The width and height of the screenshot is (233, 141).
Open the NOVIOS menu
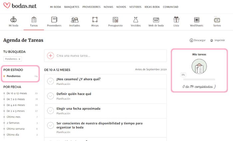coord(121,7)
